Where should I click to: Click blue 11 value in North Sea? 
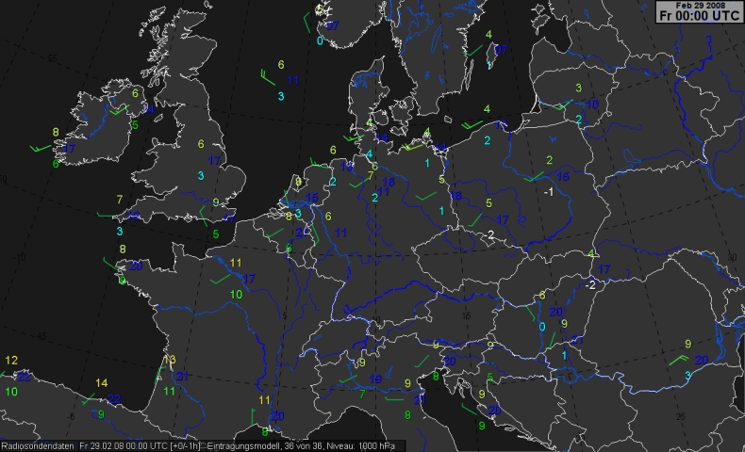click(294, 80)
